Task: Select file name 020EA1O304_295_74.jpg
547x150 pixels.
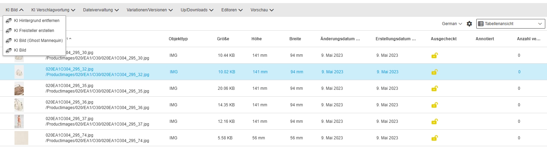Action: pyautogui.click(x=69, y=135)
